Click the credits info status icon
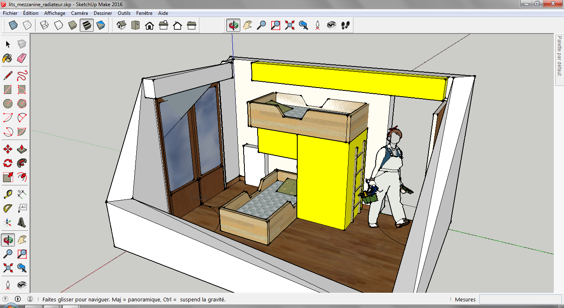 click(18, 299)
